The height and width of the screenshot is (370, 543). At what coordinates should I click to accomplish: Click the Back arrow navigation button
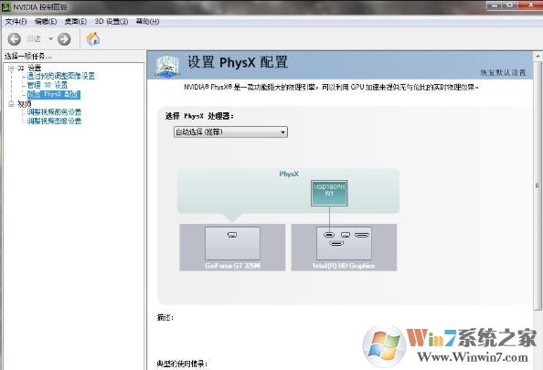[15, 39]
